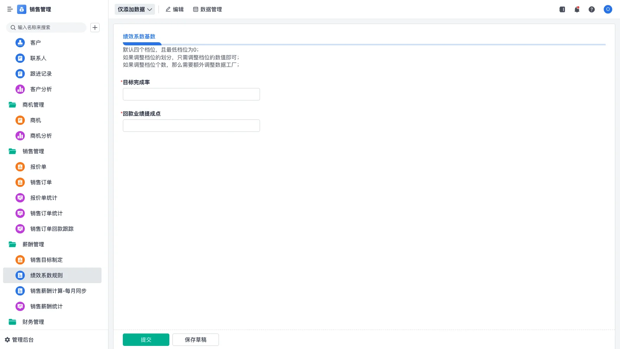
Task: Open 数据管理 in the top toolbar
Action: [207, 9]
